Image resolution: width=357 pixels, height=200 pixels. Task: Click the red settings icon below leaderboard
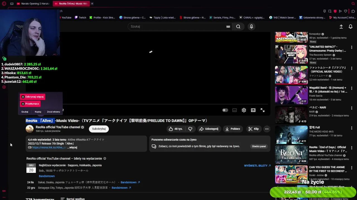(4, 87)
